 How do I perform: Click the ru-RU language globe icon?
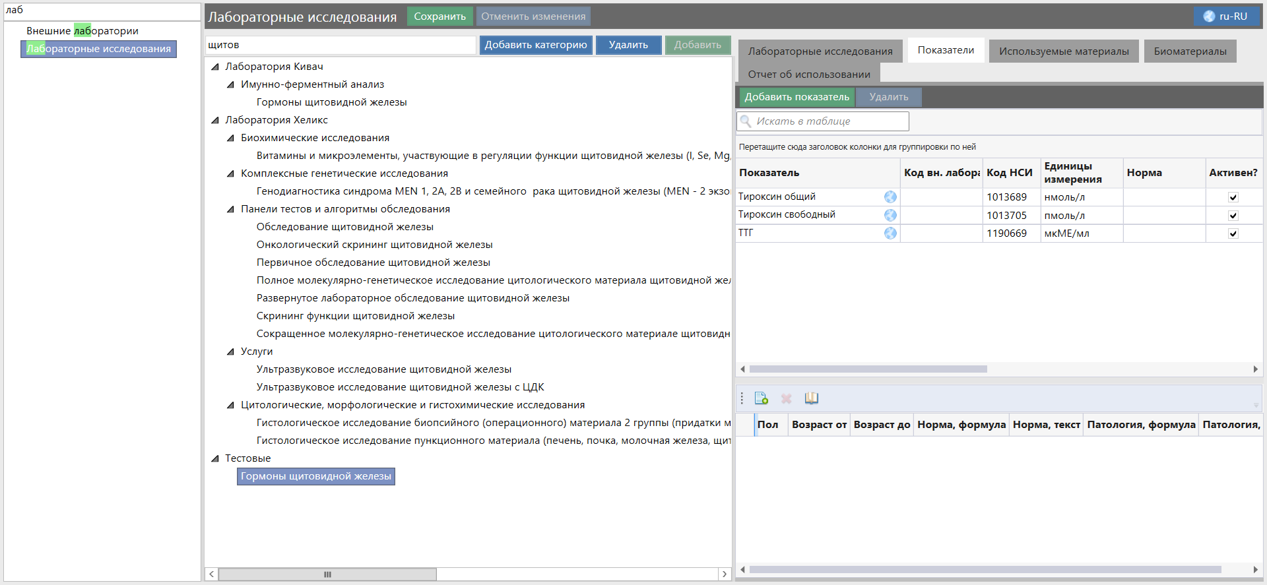[x=1209, y=16]
